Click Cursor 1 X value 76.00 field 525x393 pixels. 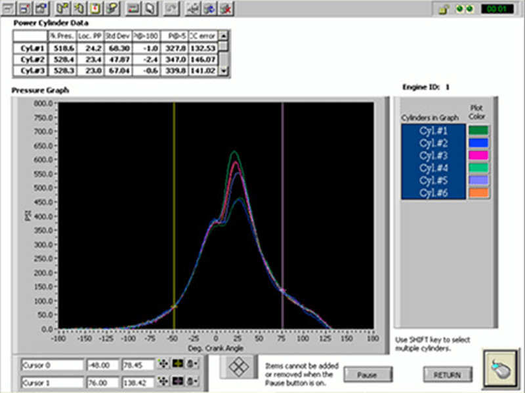click(103, 383)
